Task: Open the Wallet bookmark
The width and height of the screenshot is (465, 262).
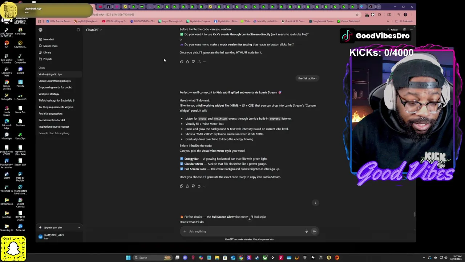Action: coord(245,21)
